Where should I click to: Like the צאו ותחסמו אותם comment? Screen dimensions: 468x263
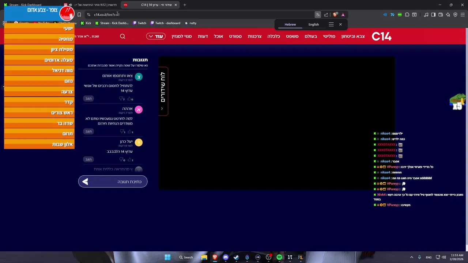pos(130,99)
